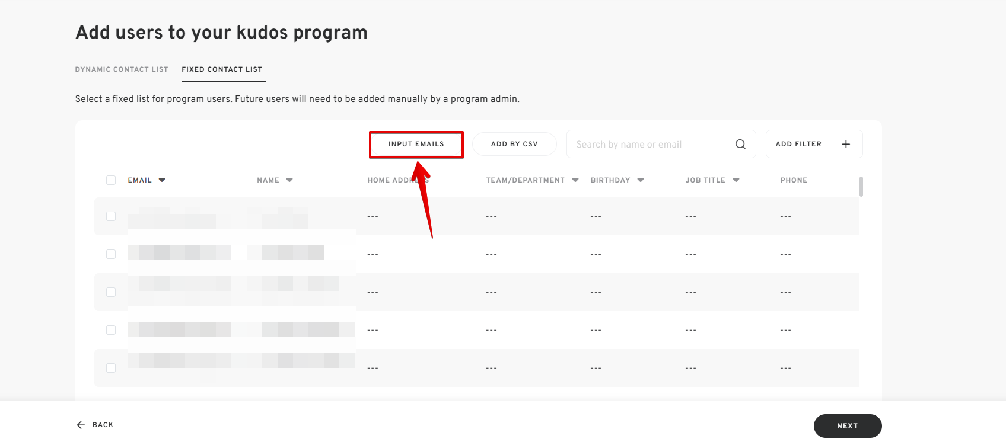This screenshot has height=445, width=1006.
Task: Sort by Email column arrow
Action: point(162,180)
